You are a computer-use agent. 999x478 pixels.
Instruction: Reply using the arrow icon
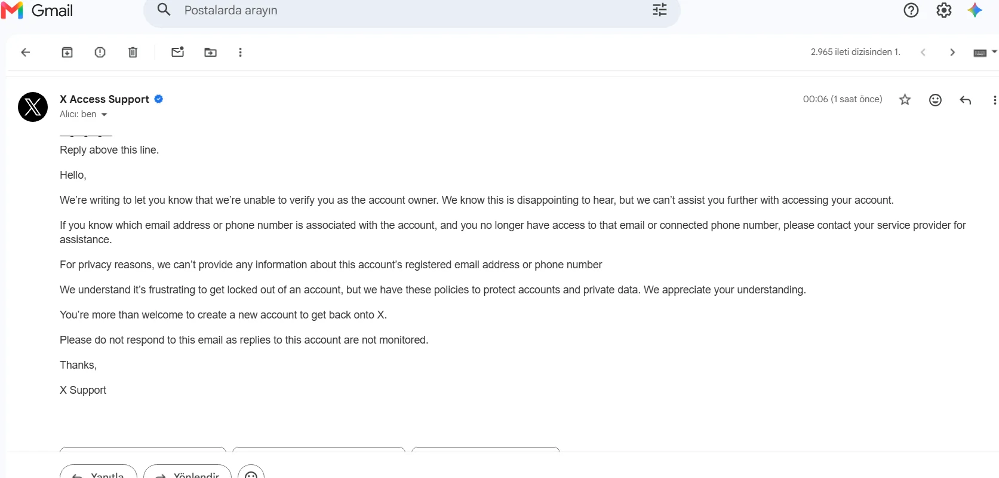tap(966, 100)
